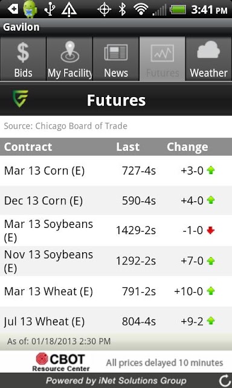This screenshot has width=232, height=388.
Task: Tap red down arrow for Mar 13 Soybeans
Action: pos(211,230)
